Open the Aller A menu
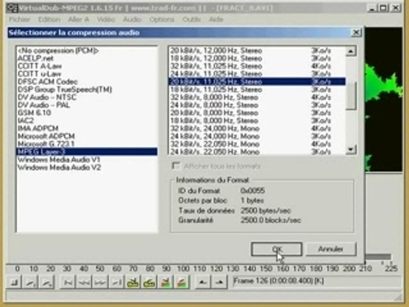Viewport: 409px width, 307px height. tap(78, 19)
